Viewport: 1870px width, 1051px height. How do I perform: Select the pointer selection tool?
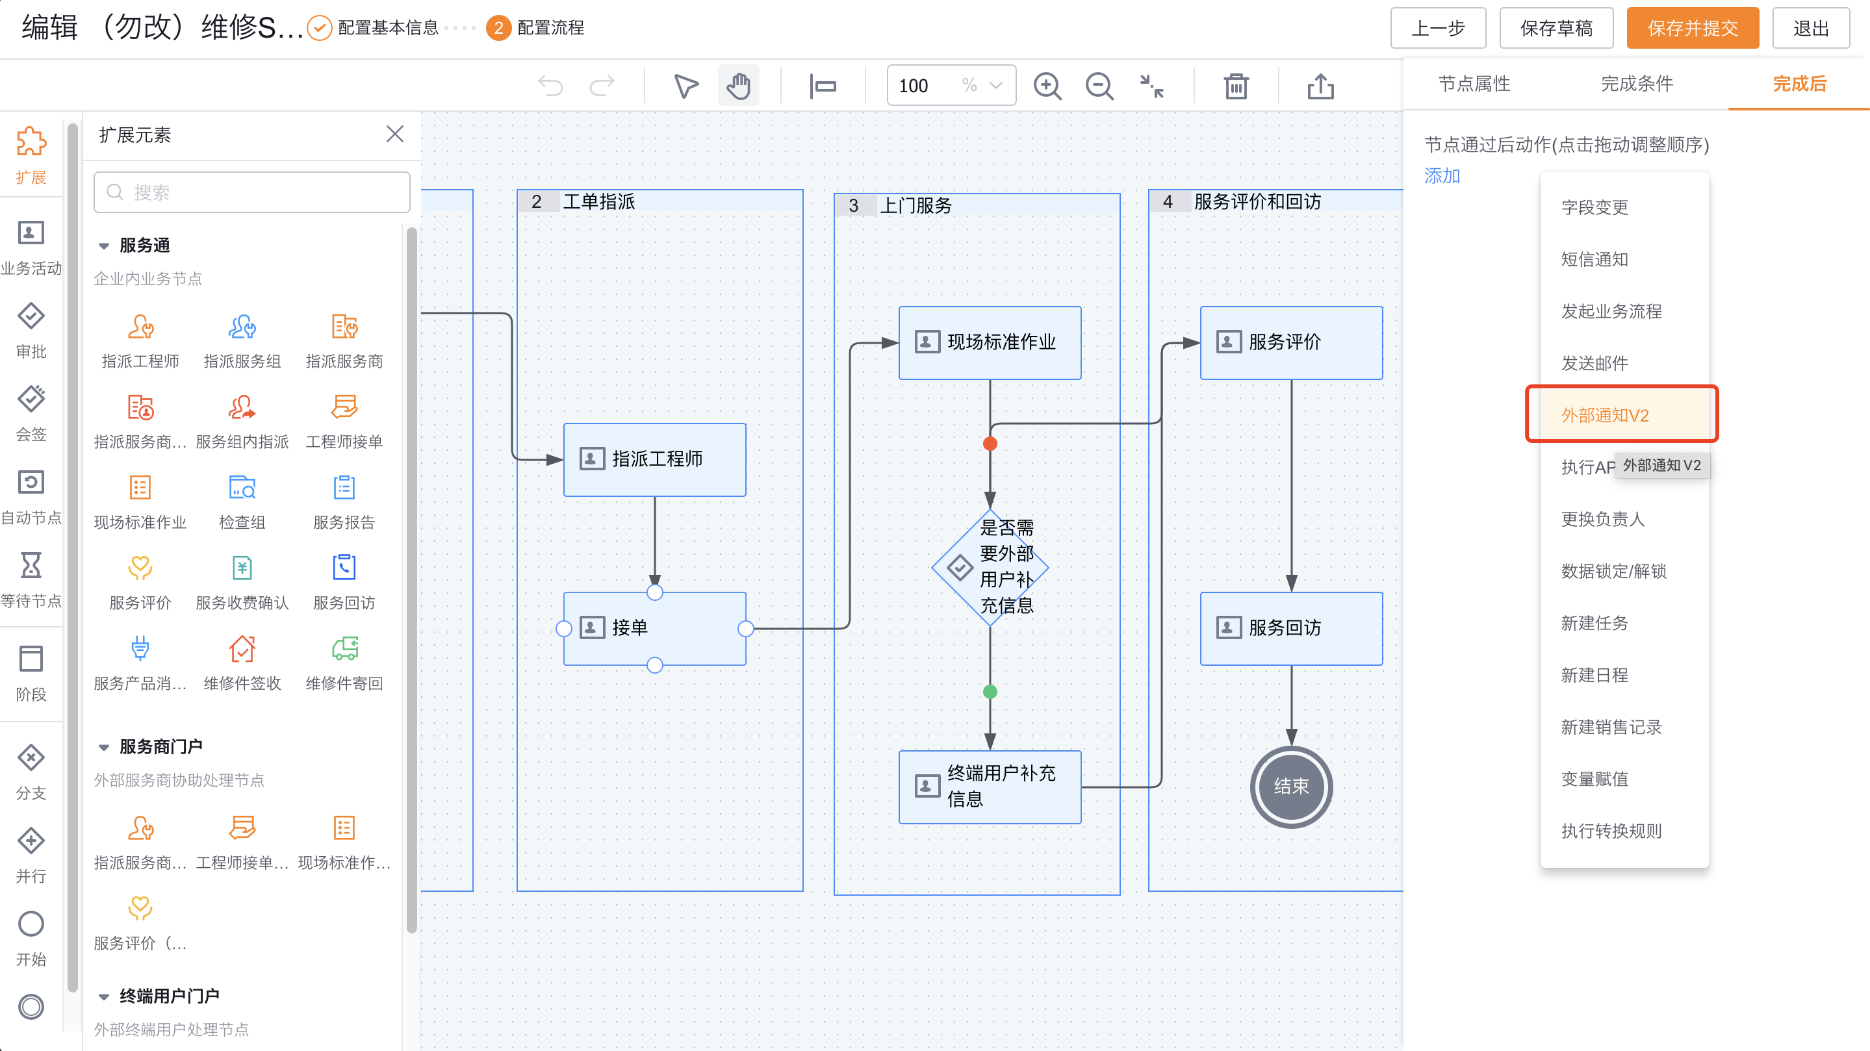pyautogui.click(x=685, y=86)
